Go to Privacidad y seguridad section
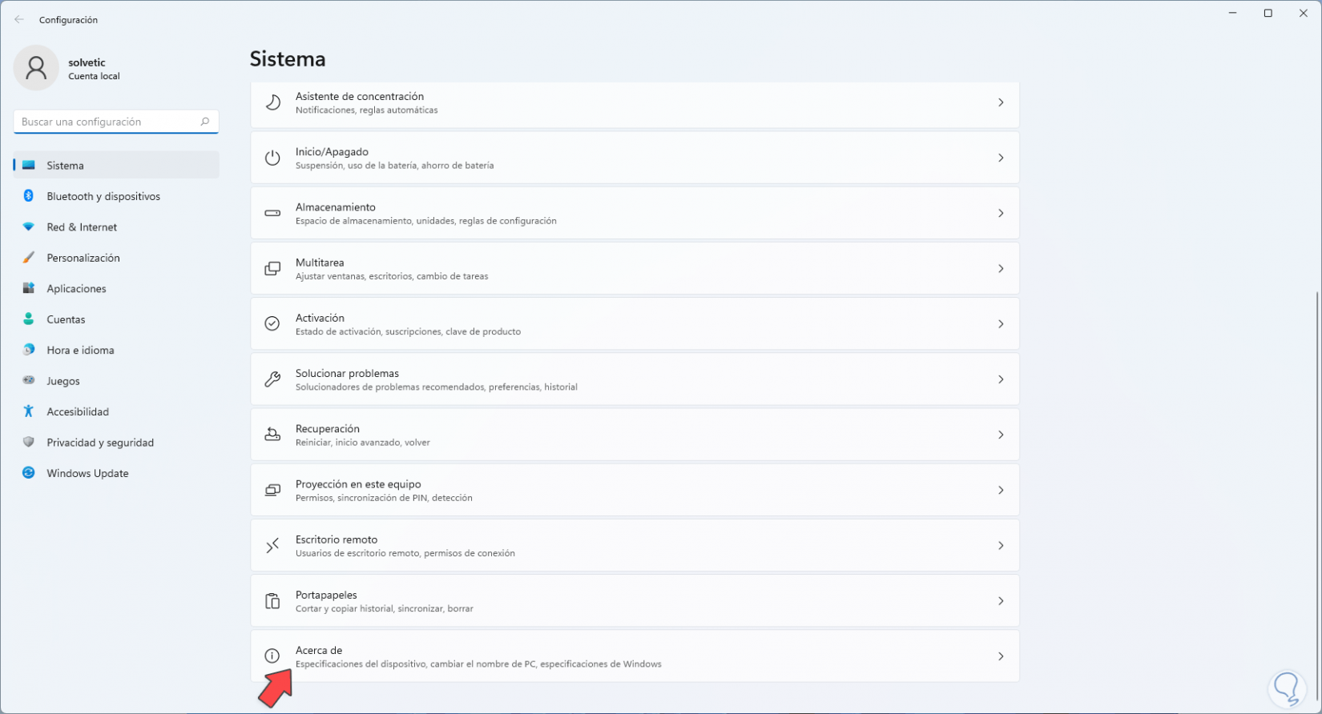This screenshot has height=714, width=1322. click(x=100, y=443)
